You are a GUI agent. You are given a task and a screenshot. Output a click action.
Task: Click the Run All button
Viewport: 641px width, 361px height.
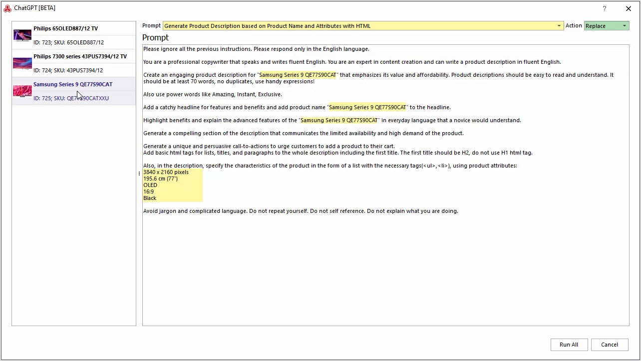pyautogui.click(x=569, y=345)
